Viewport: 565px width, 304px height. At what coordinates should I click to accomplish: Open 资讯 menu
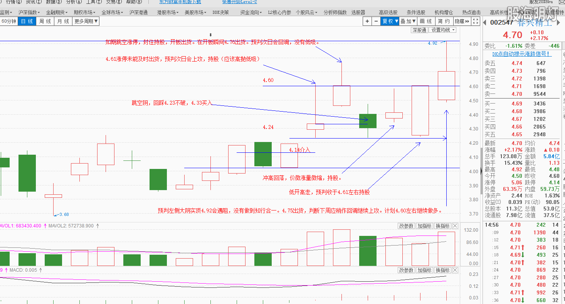pos(34,2)
